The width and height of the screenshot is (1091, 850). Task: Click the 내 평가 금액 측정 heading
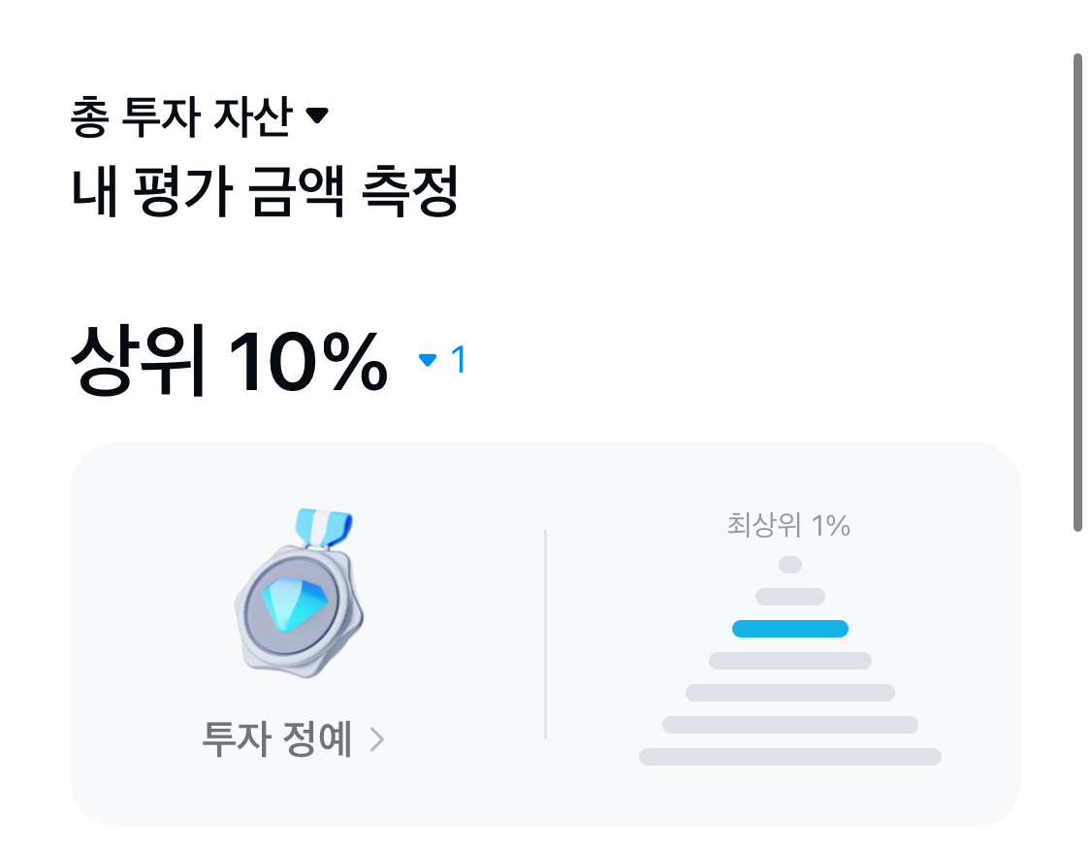(x=264, y=193)
